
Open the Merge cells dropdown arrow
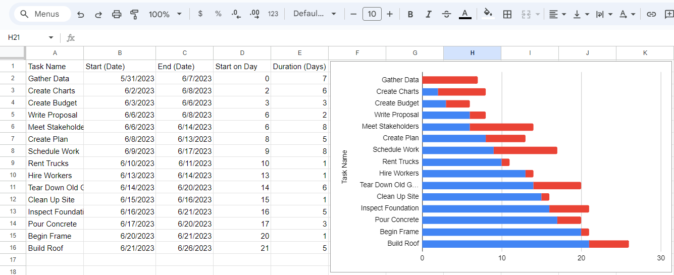(x=537, y=14)
